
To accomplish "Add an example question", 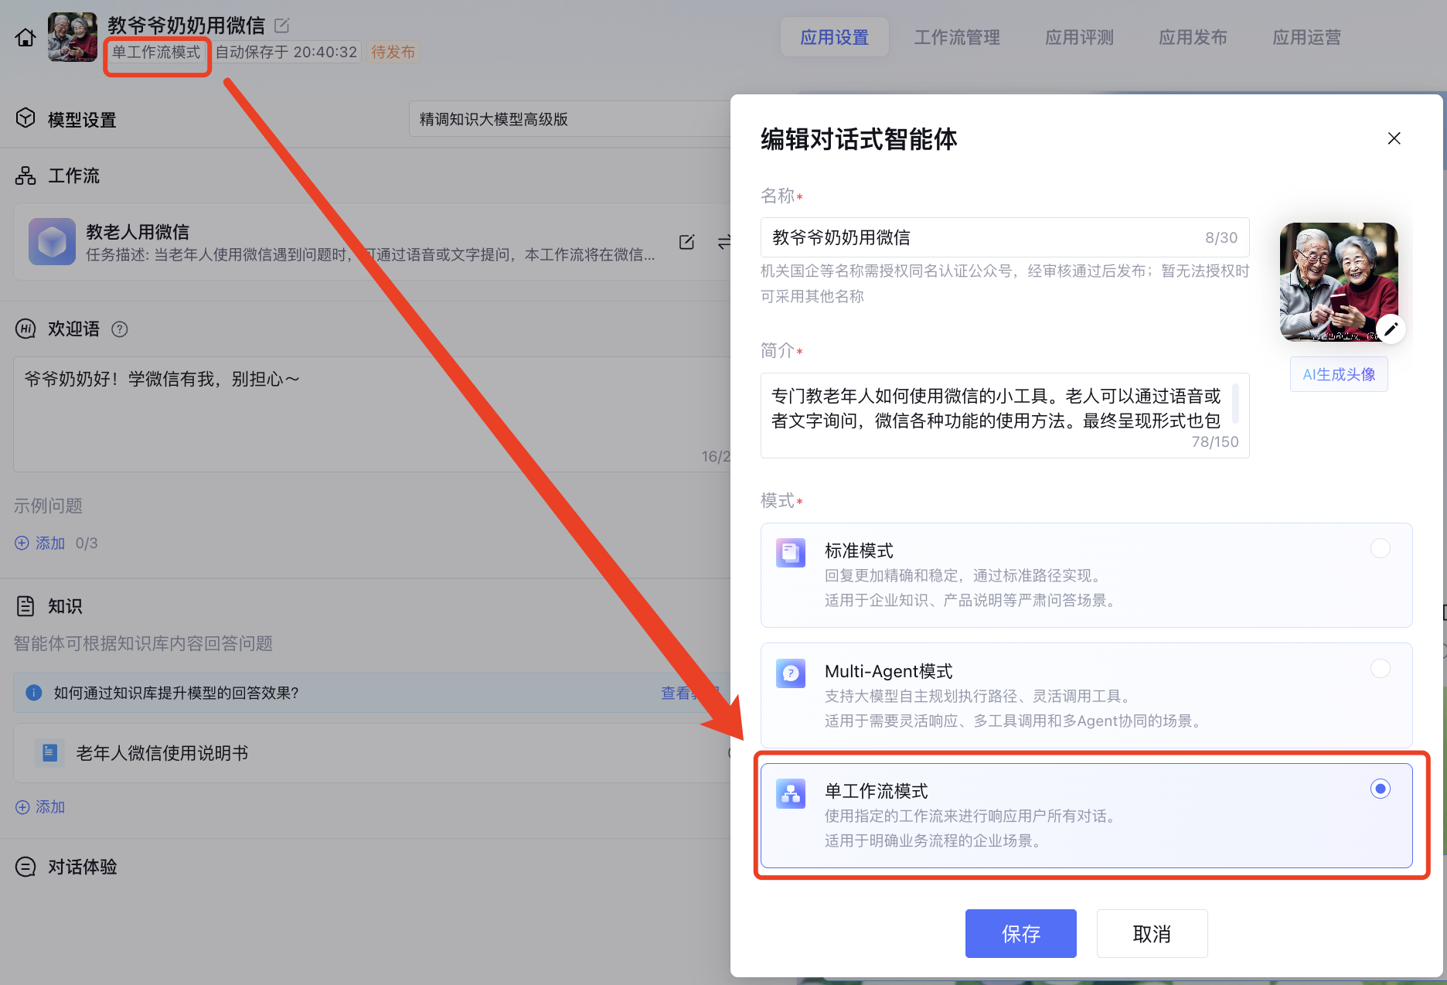I will pyautogui.click(x=40, y=543).
